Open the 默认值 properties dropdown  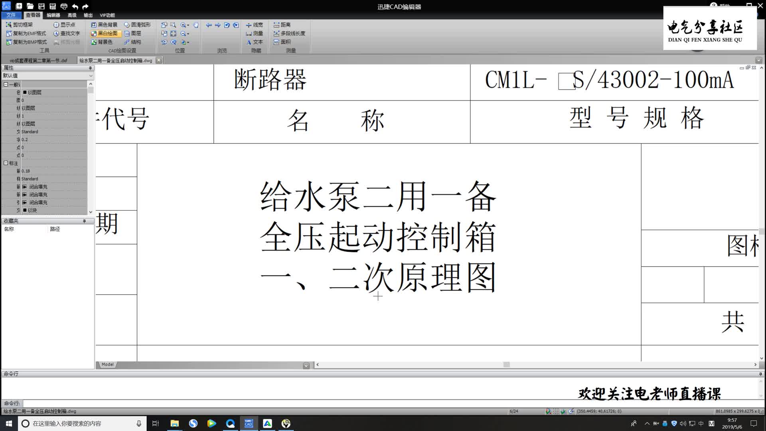point(47,76)
